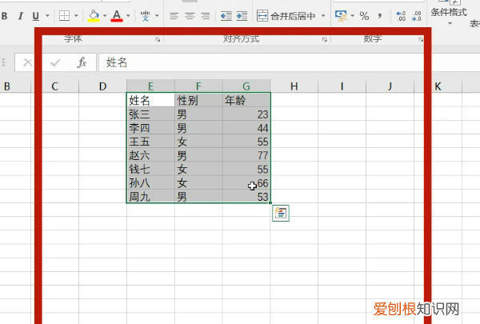Select the cell with 赵六

[x=150, y=155]
